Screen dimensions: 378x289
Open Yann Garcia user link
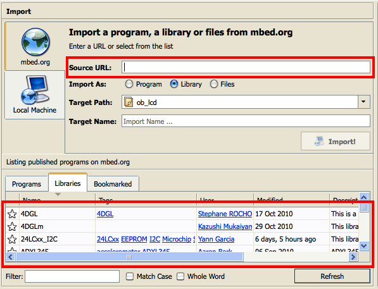click(x=217, y=239)
